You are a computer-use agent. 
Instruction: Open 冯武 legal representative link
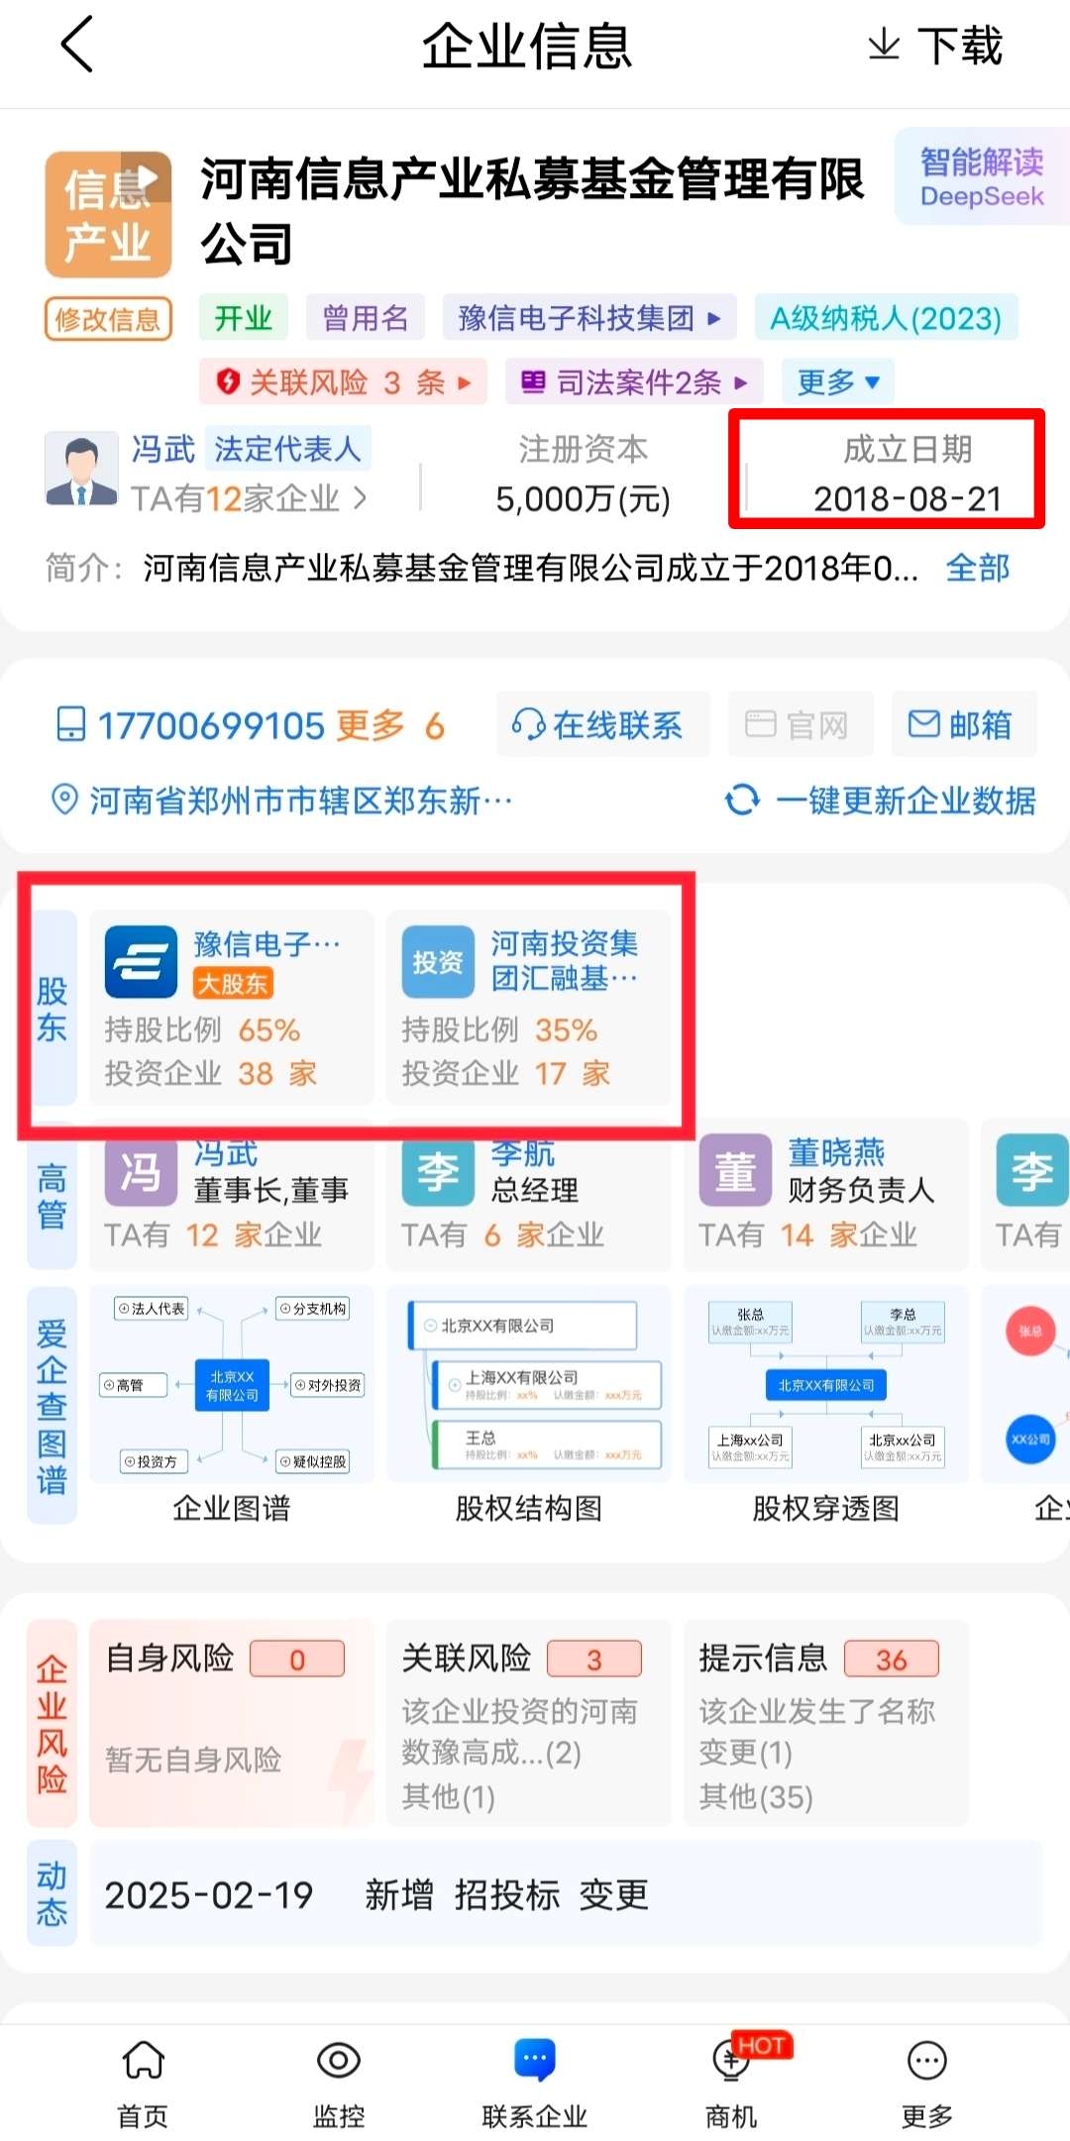[x=163, y=449]
